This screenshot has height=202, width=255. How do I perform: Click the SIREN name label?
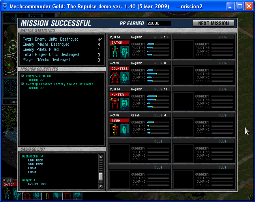pos(120,121)
